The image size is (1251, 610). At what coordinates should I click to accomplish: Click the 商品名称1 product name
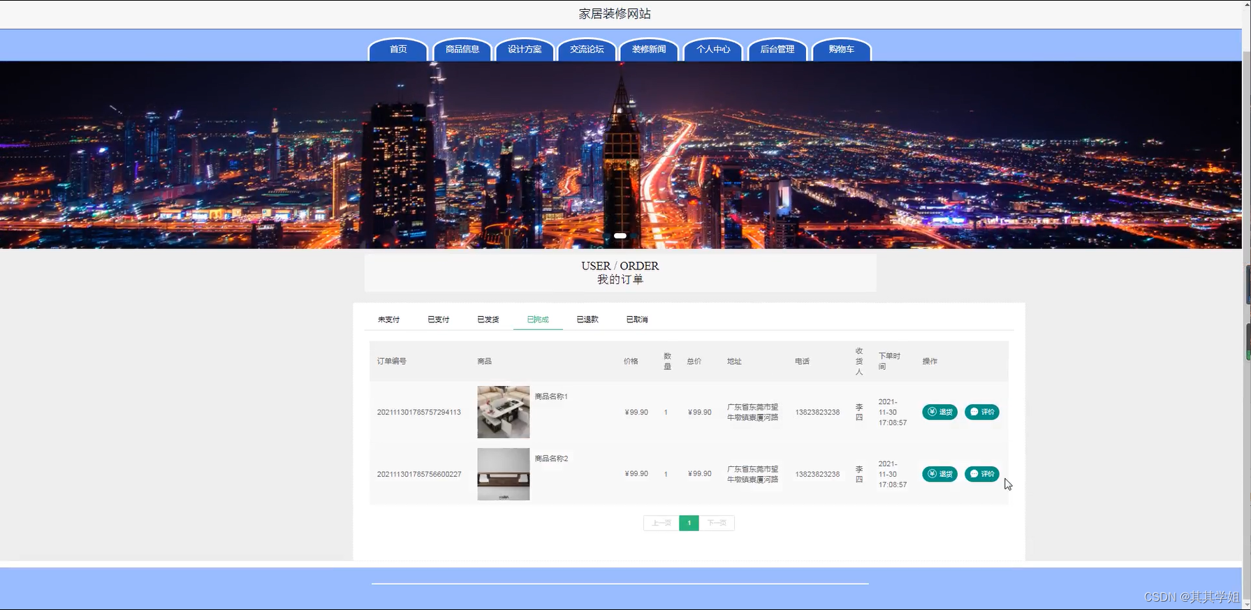tap(551, 396)
